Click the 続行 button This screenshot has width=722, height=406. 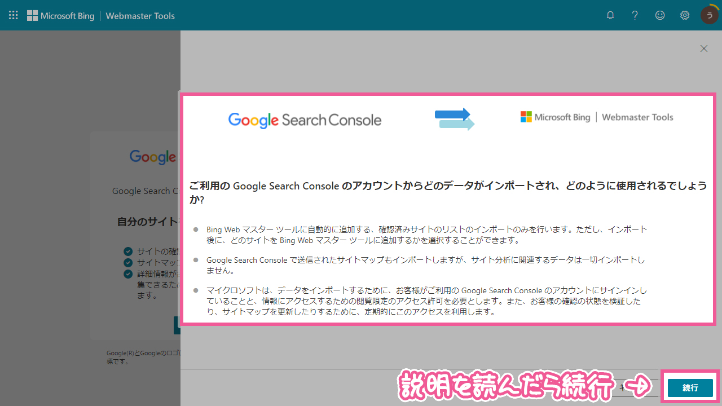point(690,388)
